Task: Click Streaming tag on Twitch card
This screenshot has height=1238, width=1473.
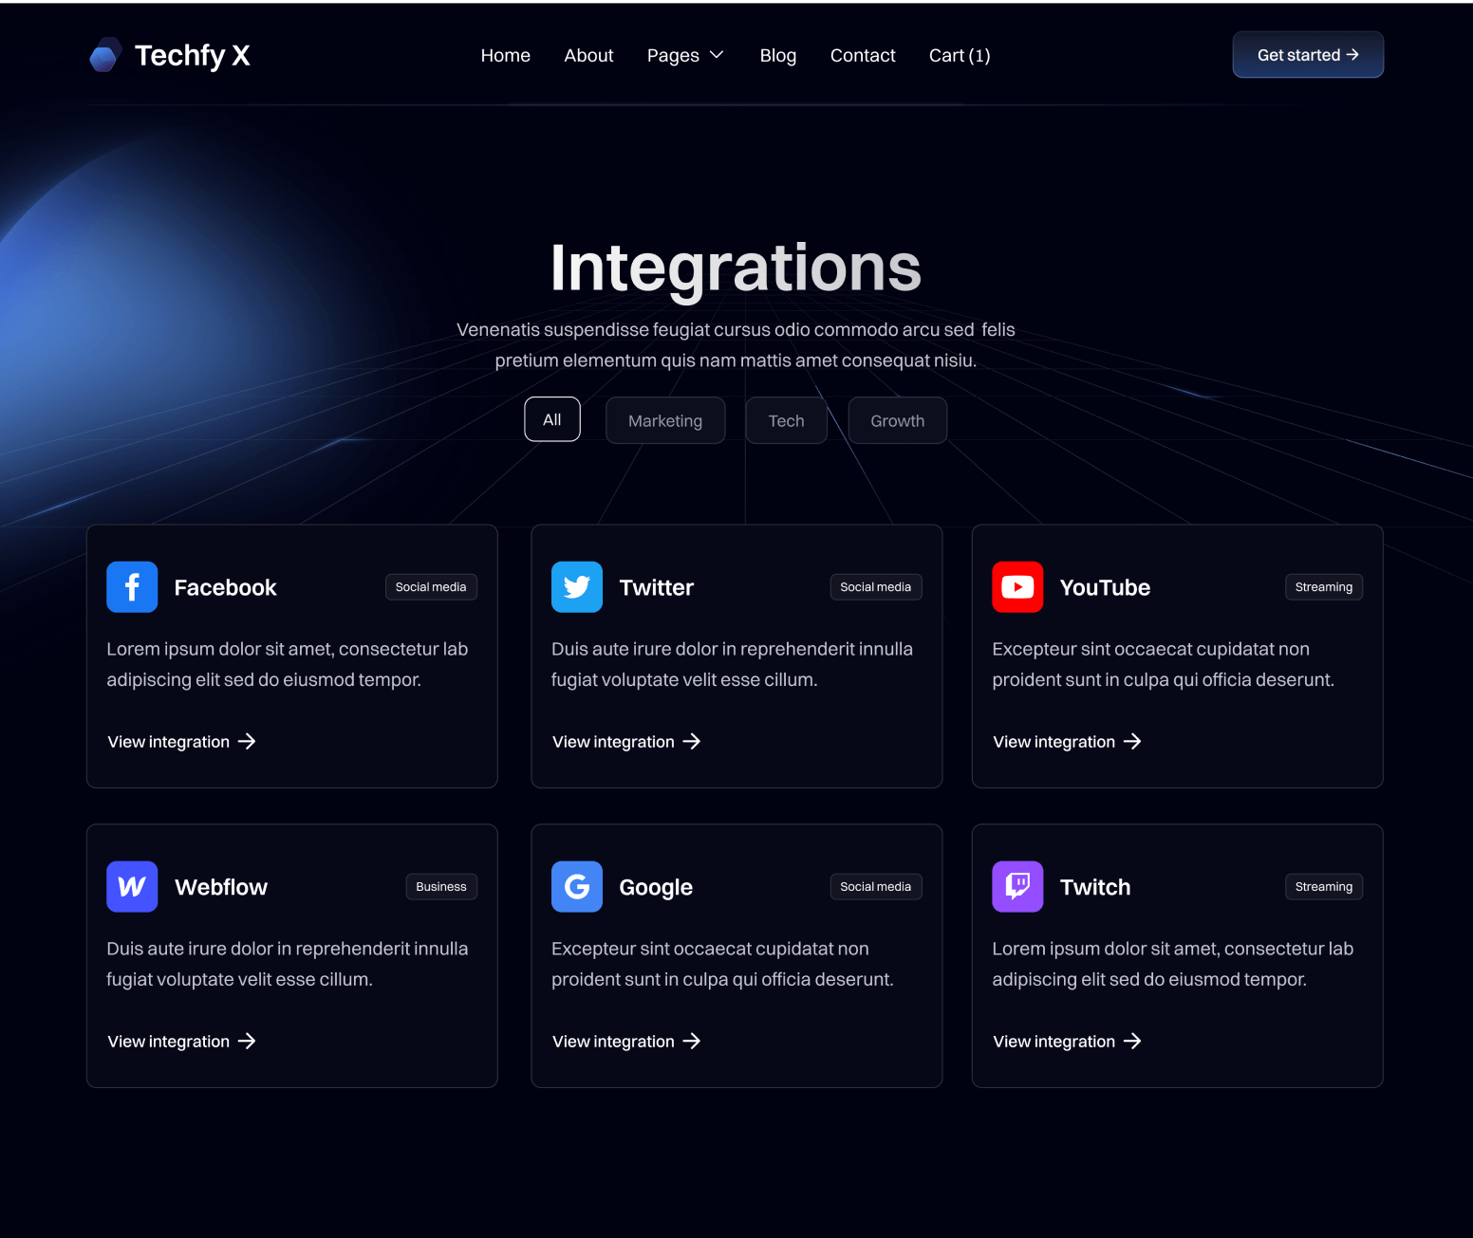Action: (x=1324, y=887)
